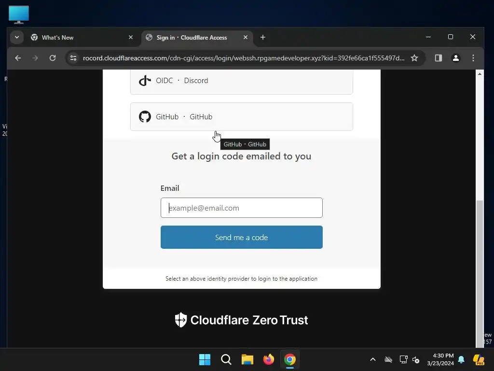
Task: Close the Sign in Cloudflare Access tab
Action: (x=246, y=38)
